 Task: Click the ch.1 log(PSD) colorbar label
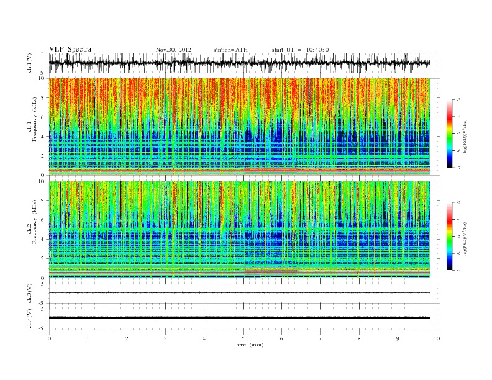465,137
